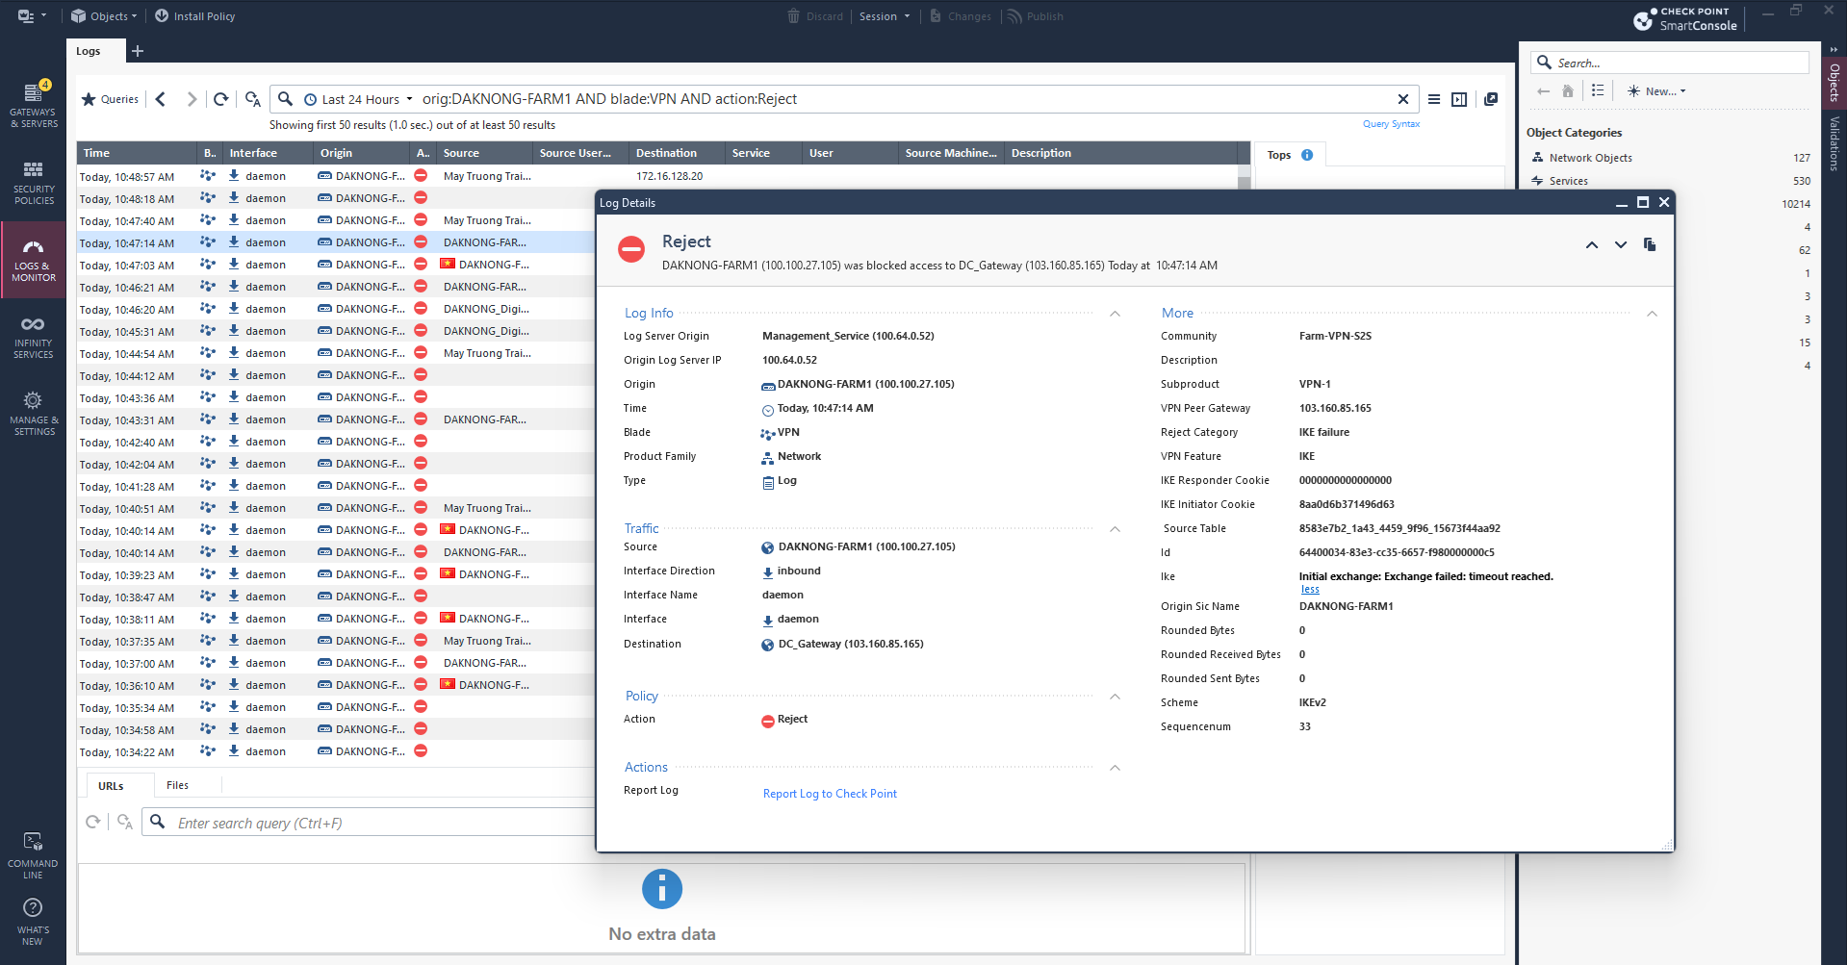Screen dimensions: 1847x965
Task: Copy the log details text
Action: [x=1649, y=244]
